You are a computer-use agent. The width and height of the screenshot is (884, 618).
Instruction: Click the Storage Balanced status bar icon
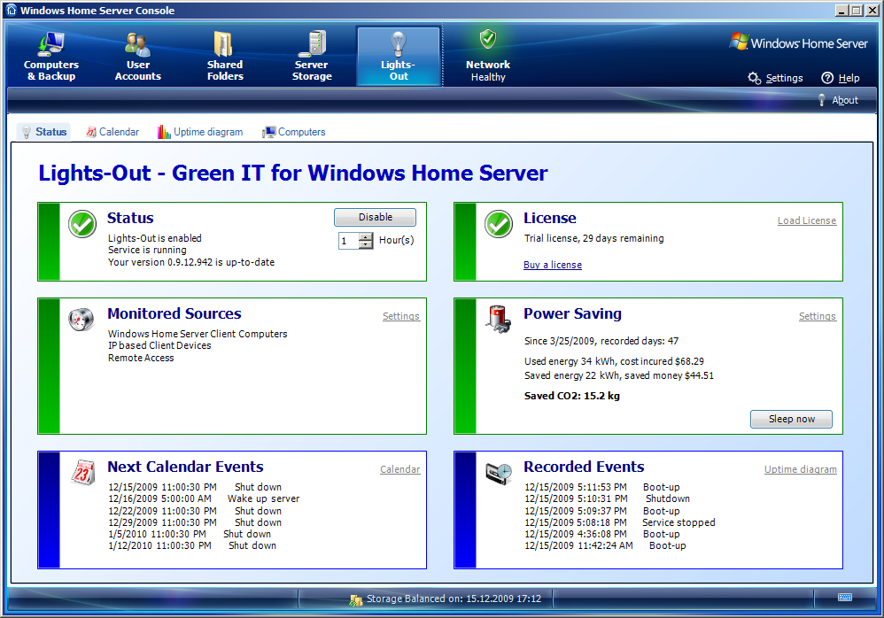pyautogui.click(x=355, y=600)
